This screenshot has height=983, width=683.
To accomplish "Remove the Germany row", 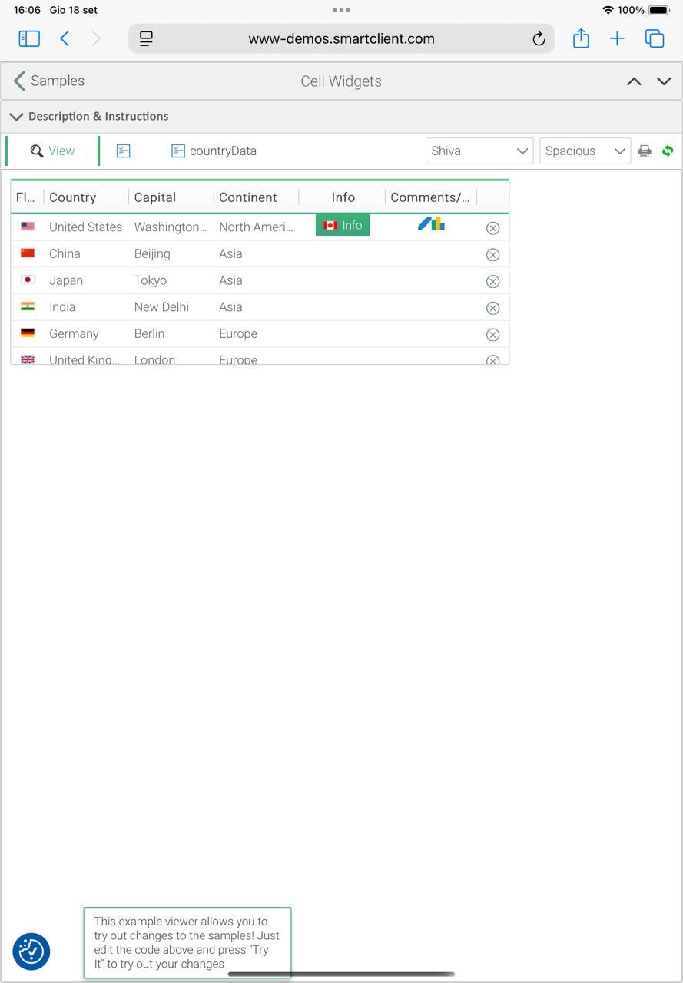I will [493, 335].
